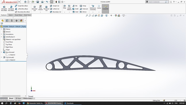
Task: Expand more manager tabs chevron arrow
Action: (x=25, y=20)
